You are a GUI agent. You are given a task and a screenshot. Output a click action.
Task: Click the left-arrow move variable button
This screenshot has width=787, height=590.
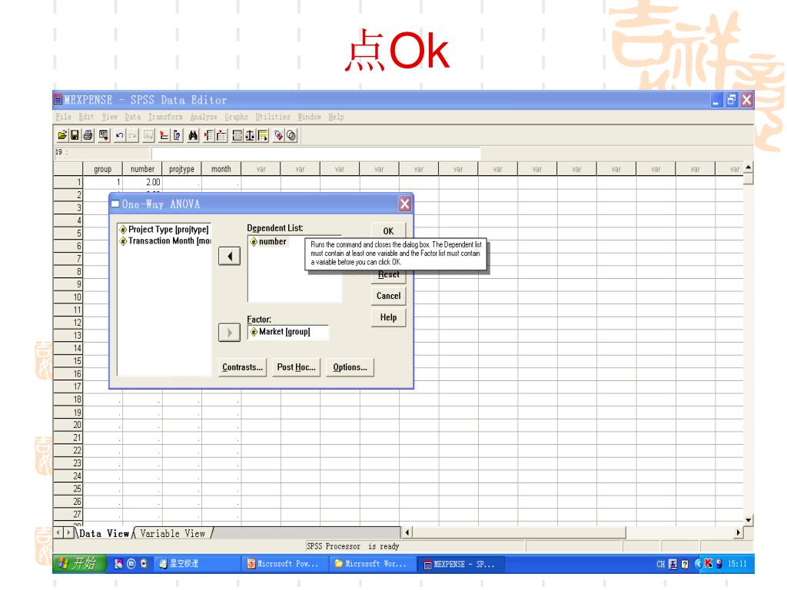pyautogui.click(x=229, y=257)
